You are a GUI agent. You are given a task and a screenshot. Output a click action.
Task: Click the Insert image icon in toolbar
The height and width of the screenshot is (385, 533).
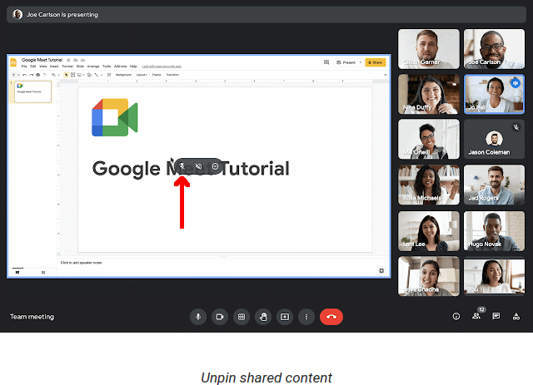point(80,75)
